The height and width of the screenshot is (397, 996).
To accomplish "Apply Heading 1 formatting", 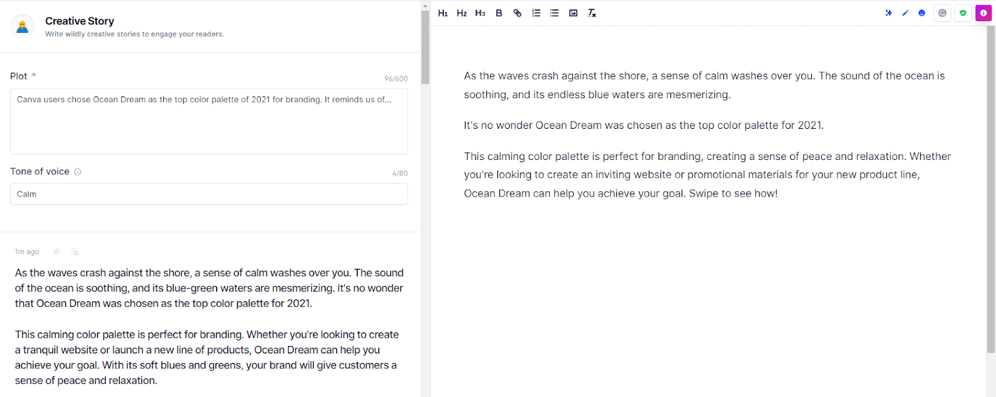I will click(443, 13).
